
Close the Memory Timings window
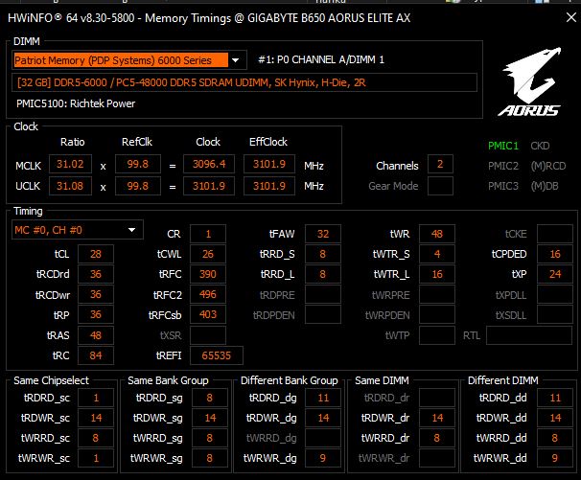pyautogui.click(x=571, y=17)
